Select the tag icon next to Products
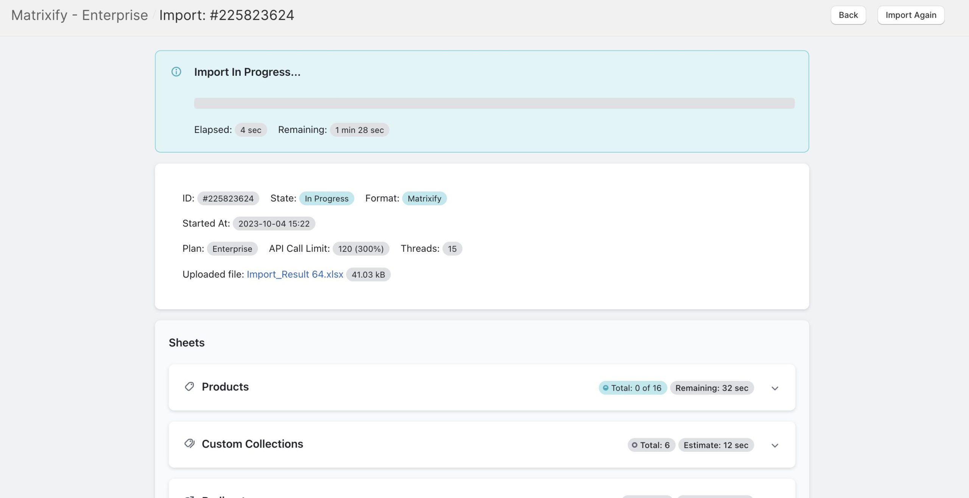Screen dimensions: 969x498 click(x=189, y=387)
